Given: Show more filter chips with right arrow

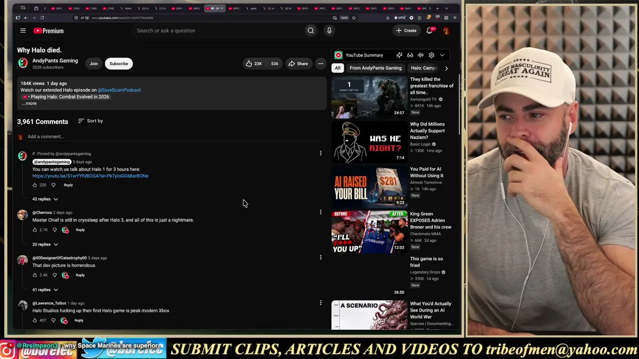Looking at the screenshot, I should 446,68.
